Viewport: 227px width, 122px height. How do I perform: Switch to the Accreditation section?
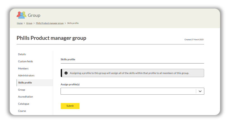pos(25,97)
